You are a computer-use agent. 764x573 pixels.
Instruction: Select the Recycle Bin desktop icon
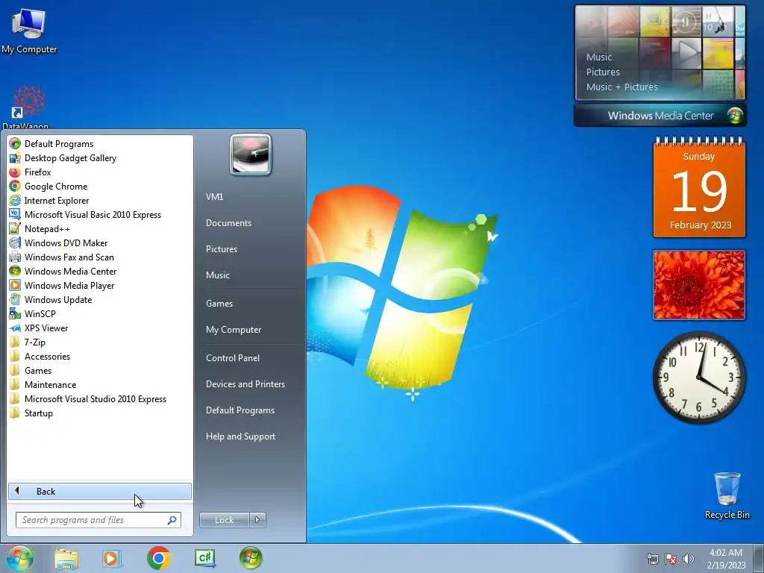[727, 495]
